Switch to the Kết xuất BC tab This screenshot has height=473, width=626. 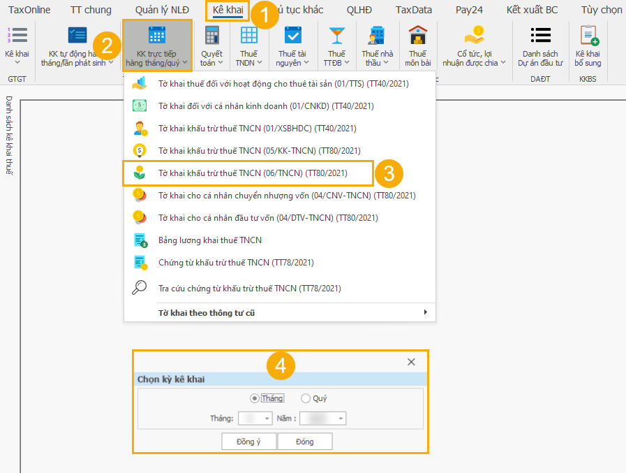tap(532, 10)
